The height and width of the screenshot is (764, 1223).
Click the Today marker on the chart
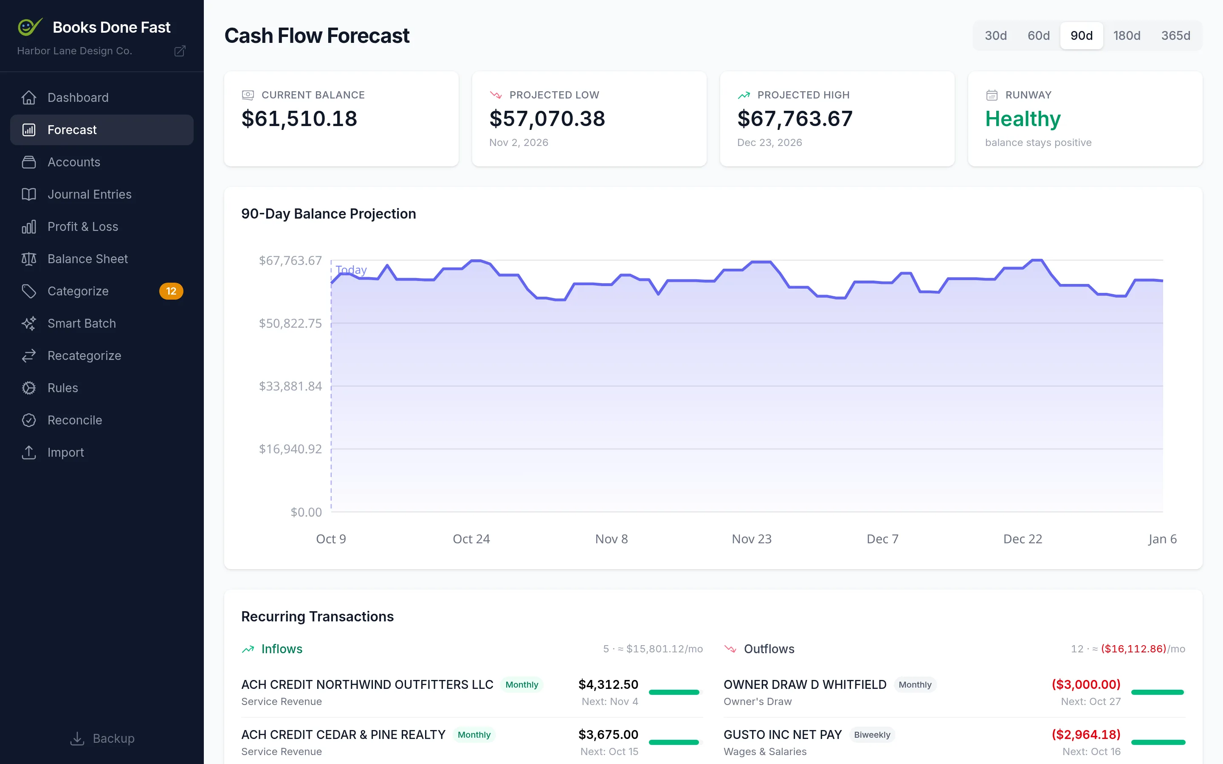(x=351, y=270)
